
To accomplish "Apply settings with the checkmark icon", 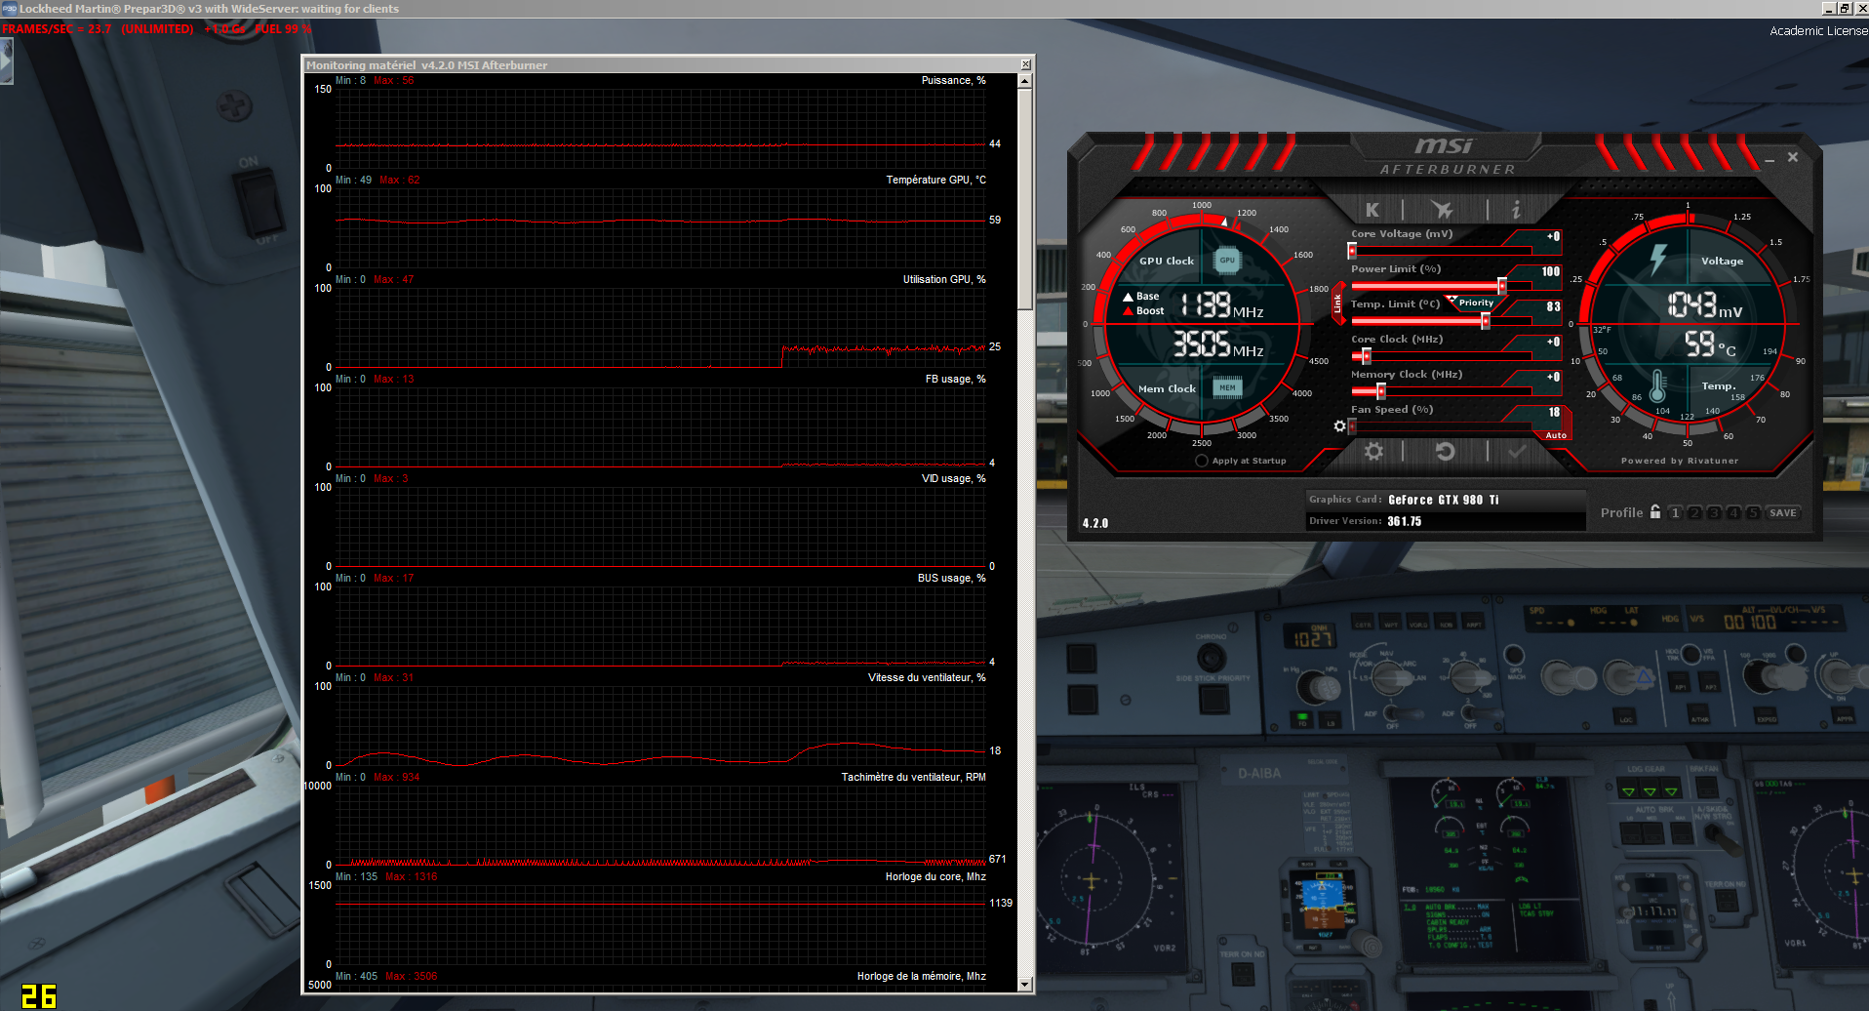I will (1517, 451).
